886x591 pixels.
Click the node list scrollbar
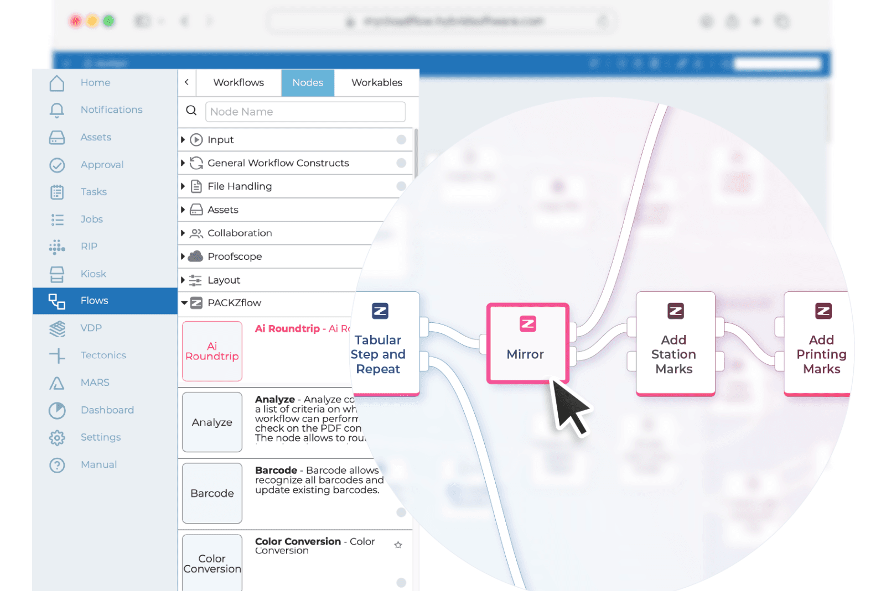pyautogui.click(x=416, y=153)
